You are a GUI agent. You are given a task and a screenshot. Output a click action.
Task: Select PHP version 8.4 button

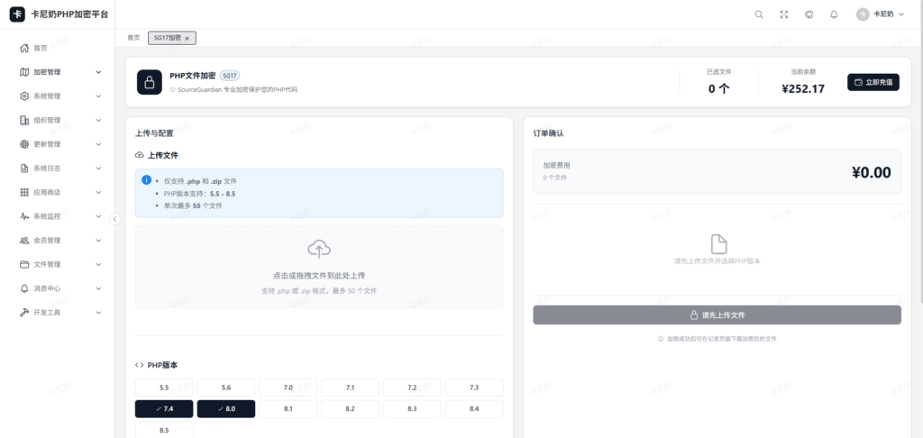tap(474, 409)
